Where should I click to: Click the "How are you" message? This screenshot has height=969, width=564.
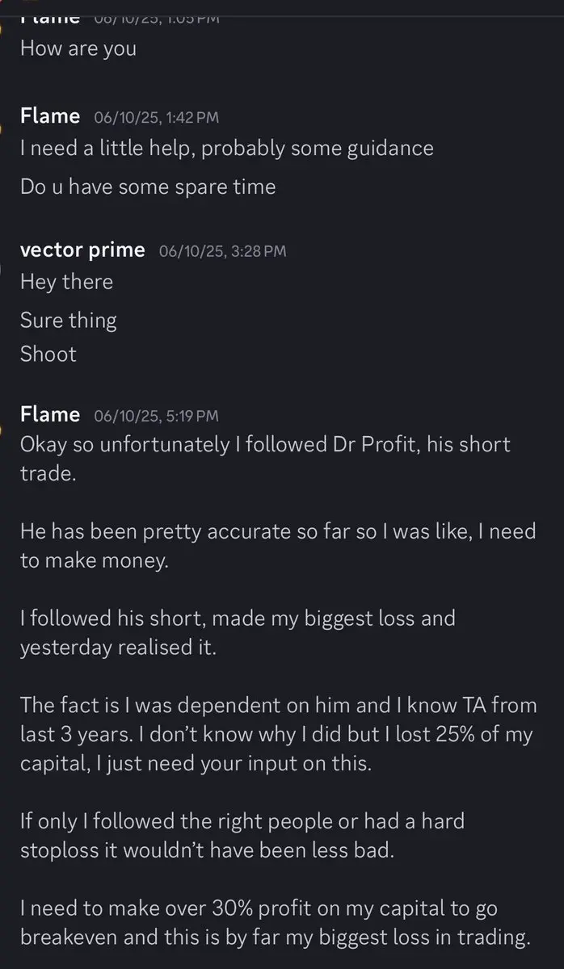pos(78,48)
